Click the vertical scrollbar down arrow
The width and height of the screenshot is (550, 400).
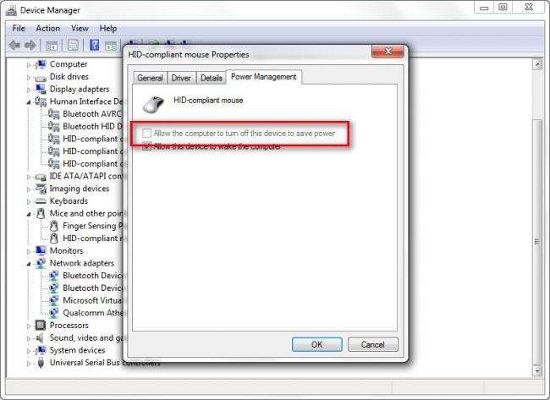click(x=537, y=370)
